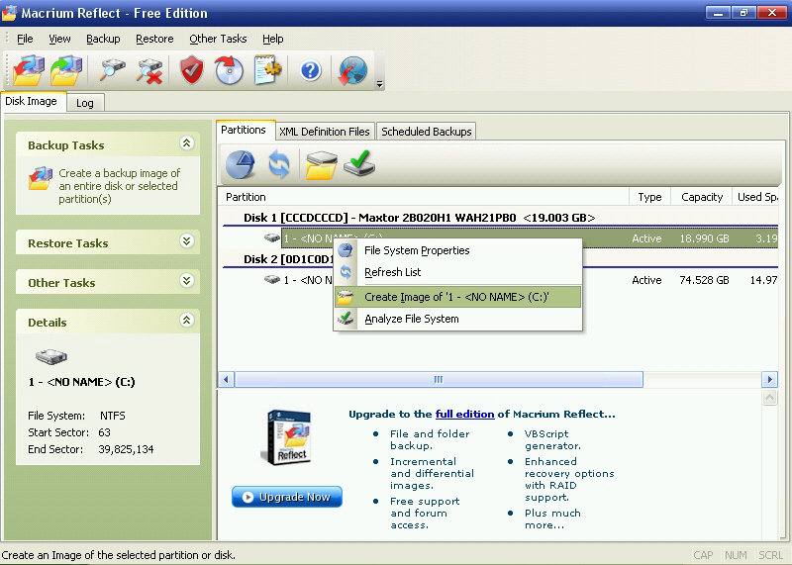Click the 39,825,134 End Sector value
This screenshot has height=565, width=792.
127,449
